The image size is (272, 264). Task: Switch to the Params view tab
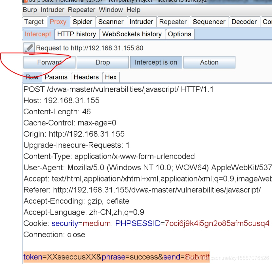click(x=56, y=77)
